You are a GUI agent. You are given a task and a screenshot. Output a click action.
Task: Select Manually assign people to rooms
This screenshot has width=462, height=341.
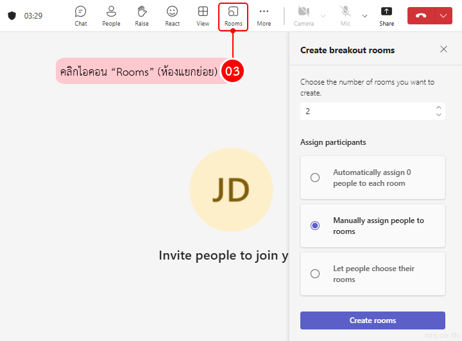315,226
